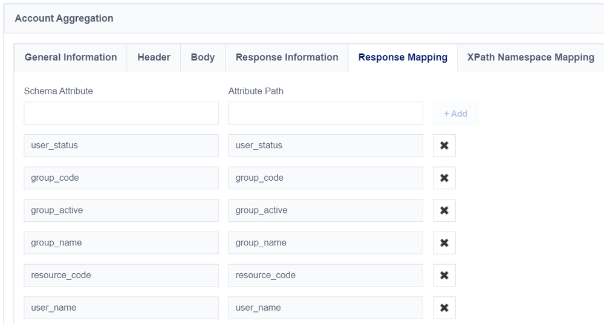Viewport: 604px width, 324px height.
Task: Click the user_name schema attribute field
Action: coord(121,308)
